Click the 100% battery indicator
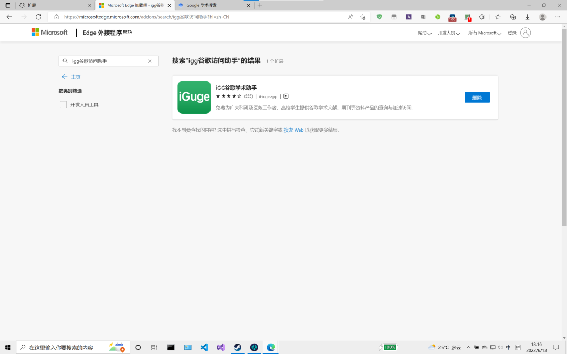 point(390,347)
